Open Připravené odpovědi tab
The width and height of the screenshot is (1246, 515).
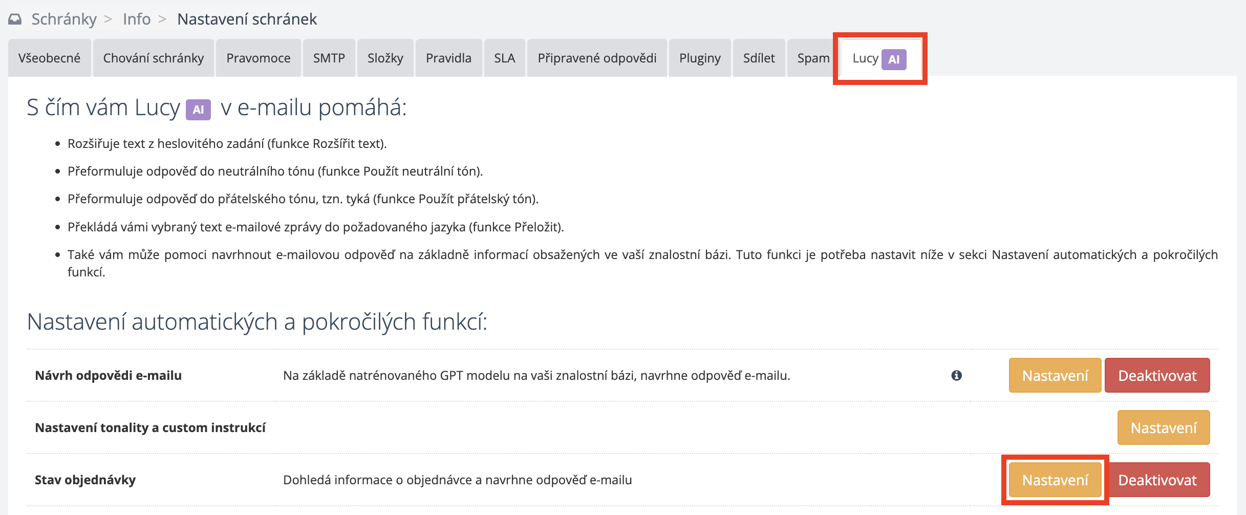point(597,58)
